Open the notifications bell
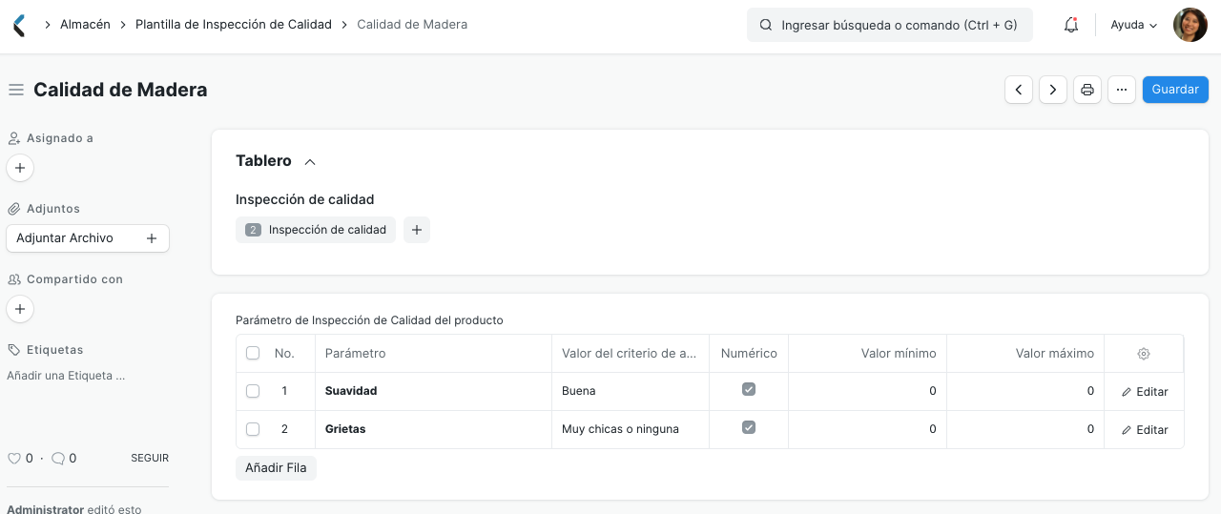 coord(1071,25)
